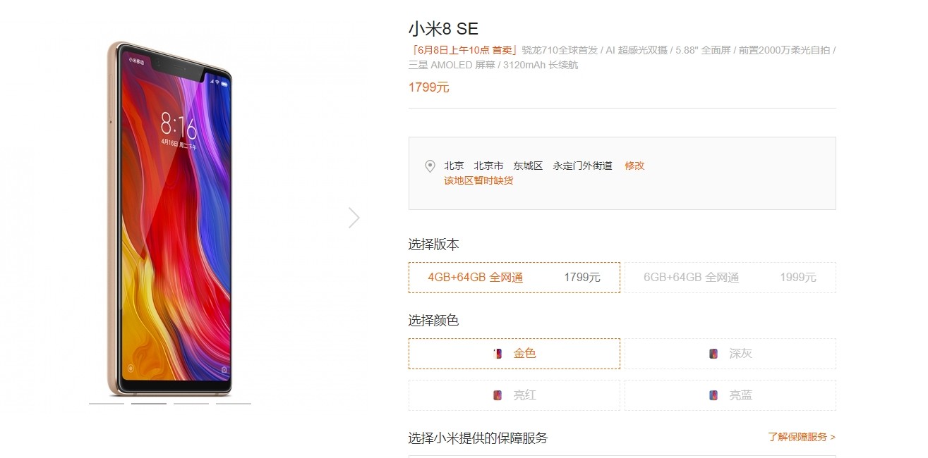Viewport: 928px width, 458px height.
Task: Click 永定门外街道 in the delivery address
Action: click(x=582, y=166)
